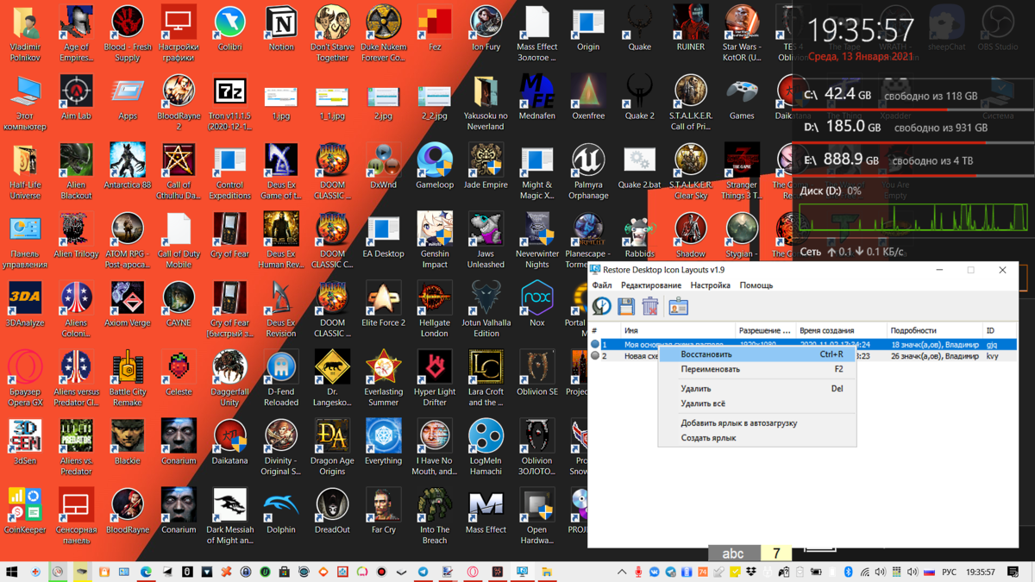
Task: Click the E:\ 888.9 GB drive widget
Action: click(913, 160)
